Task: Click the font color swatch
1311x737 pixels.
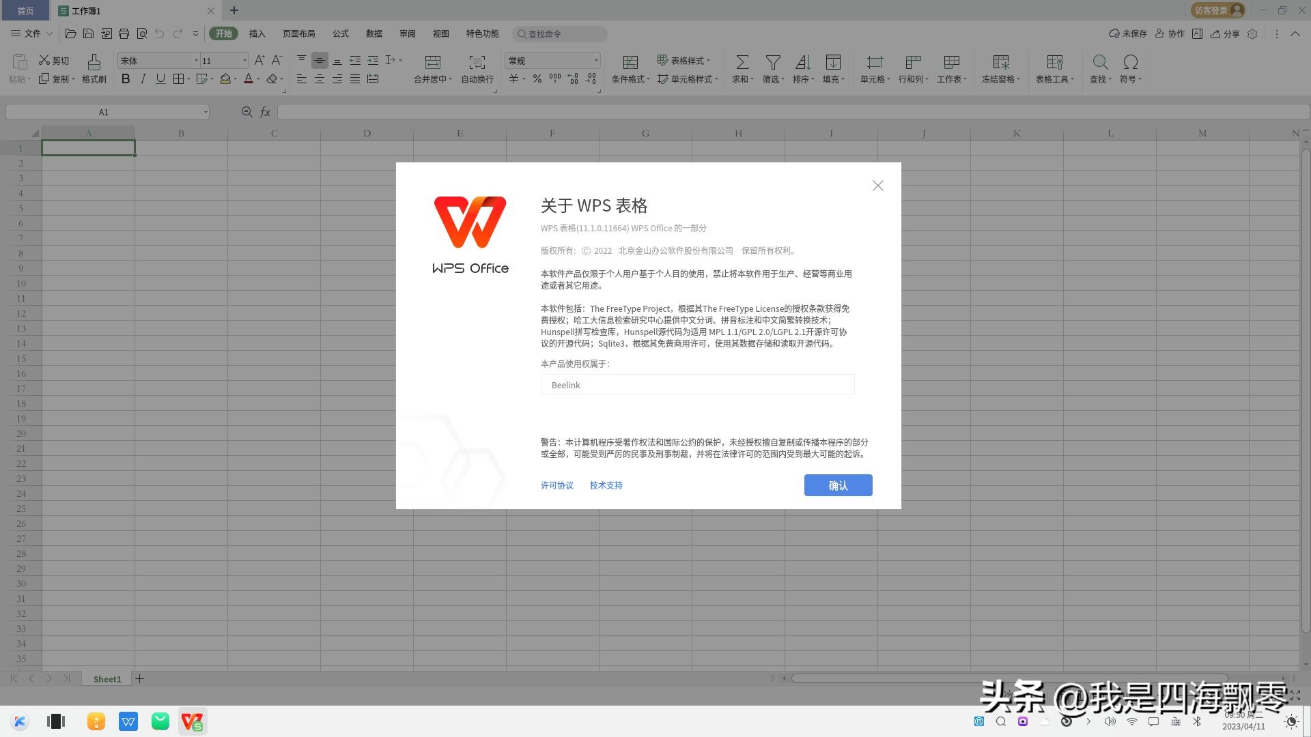Action: 249,78
